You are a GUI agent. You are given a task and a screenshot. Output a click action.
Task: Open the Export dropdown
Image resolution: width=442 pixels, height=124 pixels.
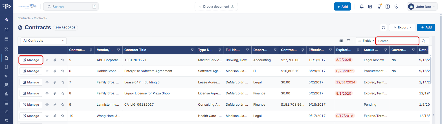point(402,27)
